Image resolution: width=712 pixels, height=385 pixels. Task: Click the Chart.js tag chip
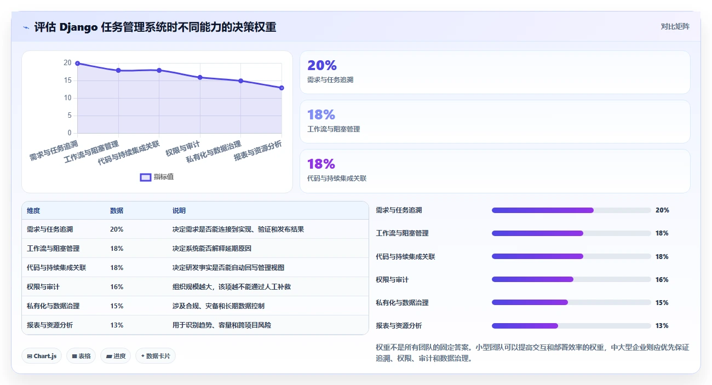42,356
